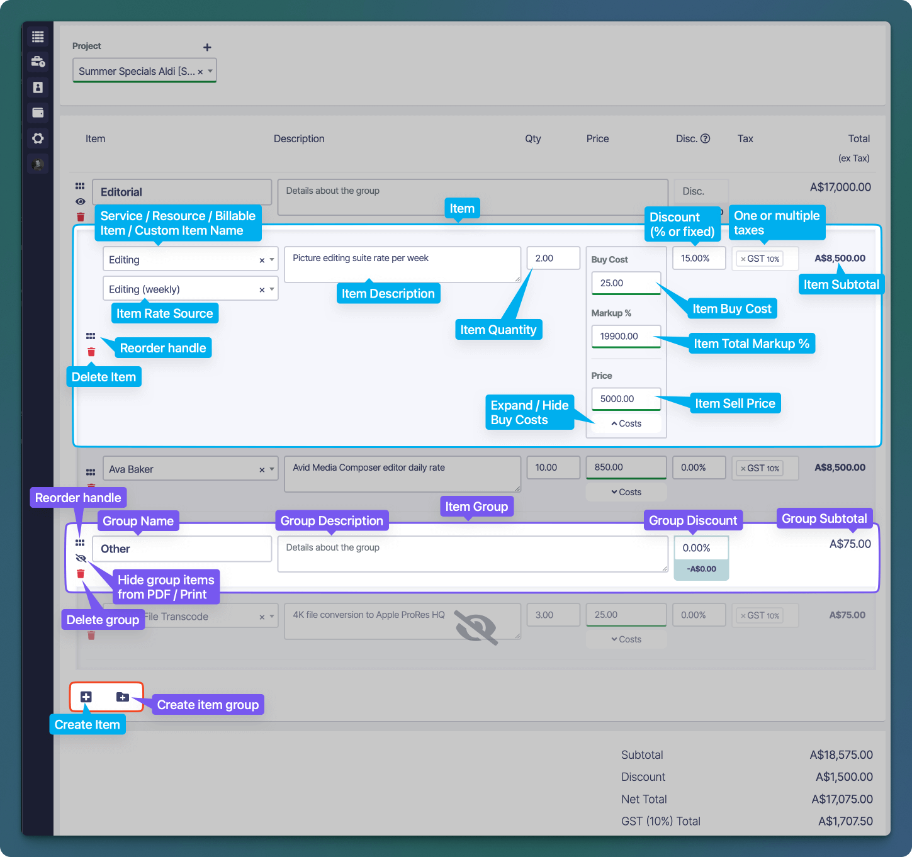Grab the Editing item reorder handle
This screenshot has height=857, width=912.
(x=91, y=336)
